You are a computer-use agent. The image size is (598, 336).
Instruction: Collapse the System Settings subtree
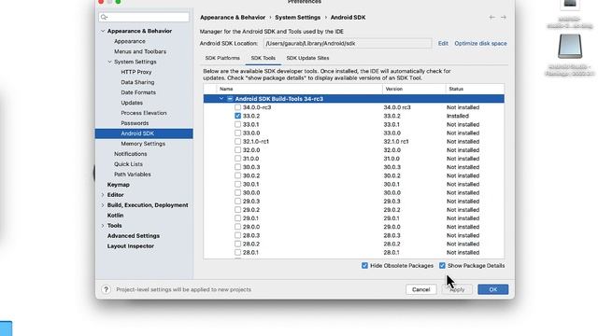tap(109, 62)
